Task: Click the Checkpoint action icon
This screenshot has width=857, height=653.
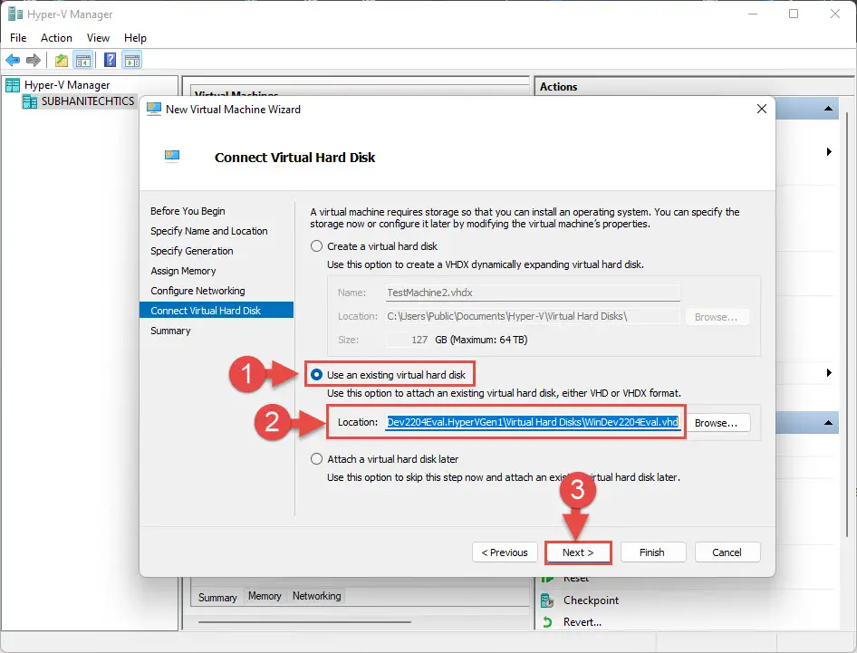Action: tap(547, 600)
